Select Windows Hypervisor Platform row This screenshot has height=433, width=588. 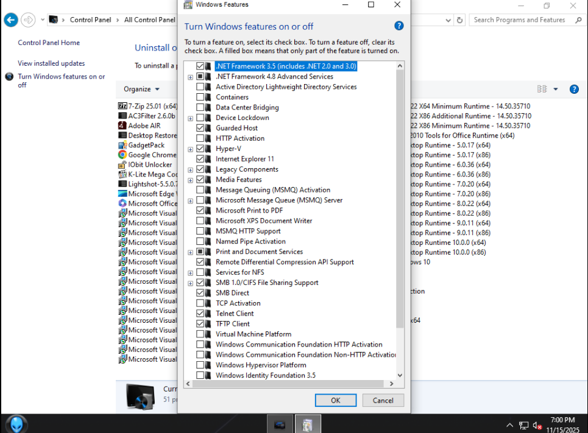point(261,365)
